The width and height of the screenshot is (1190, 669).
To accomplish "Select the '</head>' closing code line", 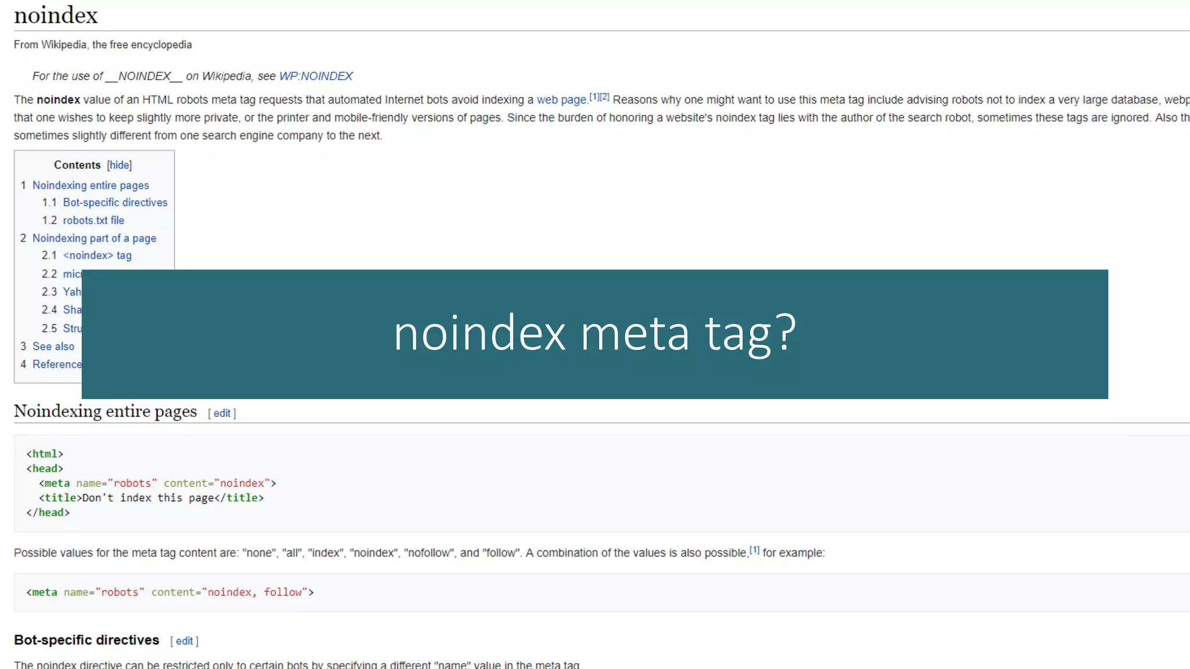I will pos(48,512).
